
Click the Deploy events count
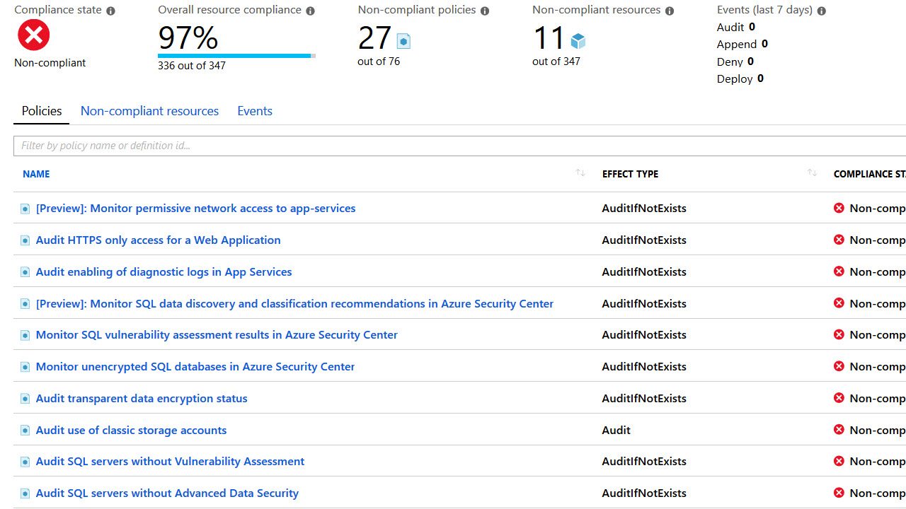point(760,78)
